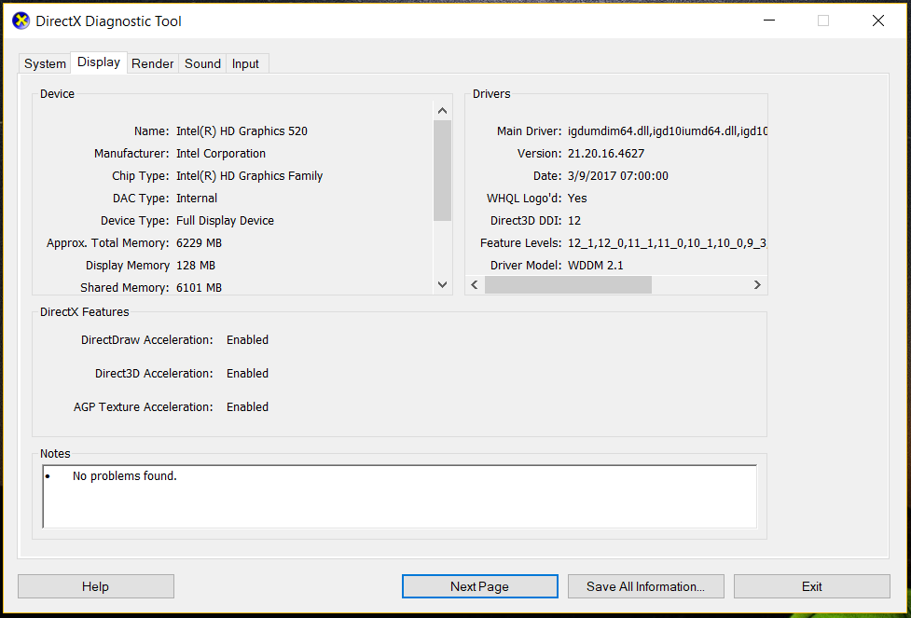The image size is (911, 618).
Task: Click the DirectX icon in the title bar
Action: (x=21, y=21)
